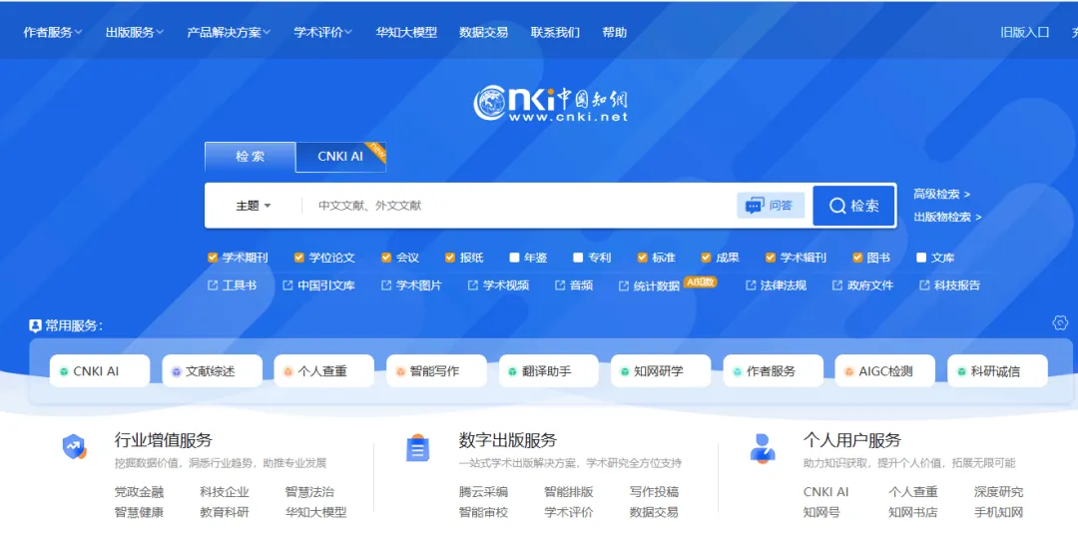Uncheck the 学术期刊 checkbox
This screenshot has height=559, width=1078.
point(213,258)
